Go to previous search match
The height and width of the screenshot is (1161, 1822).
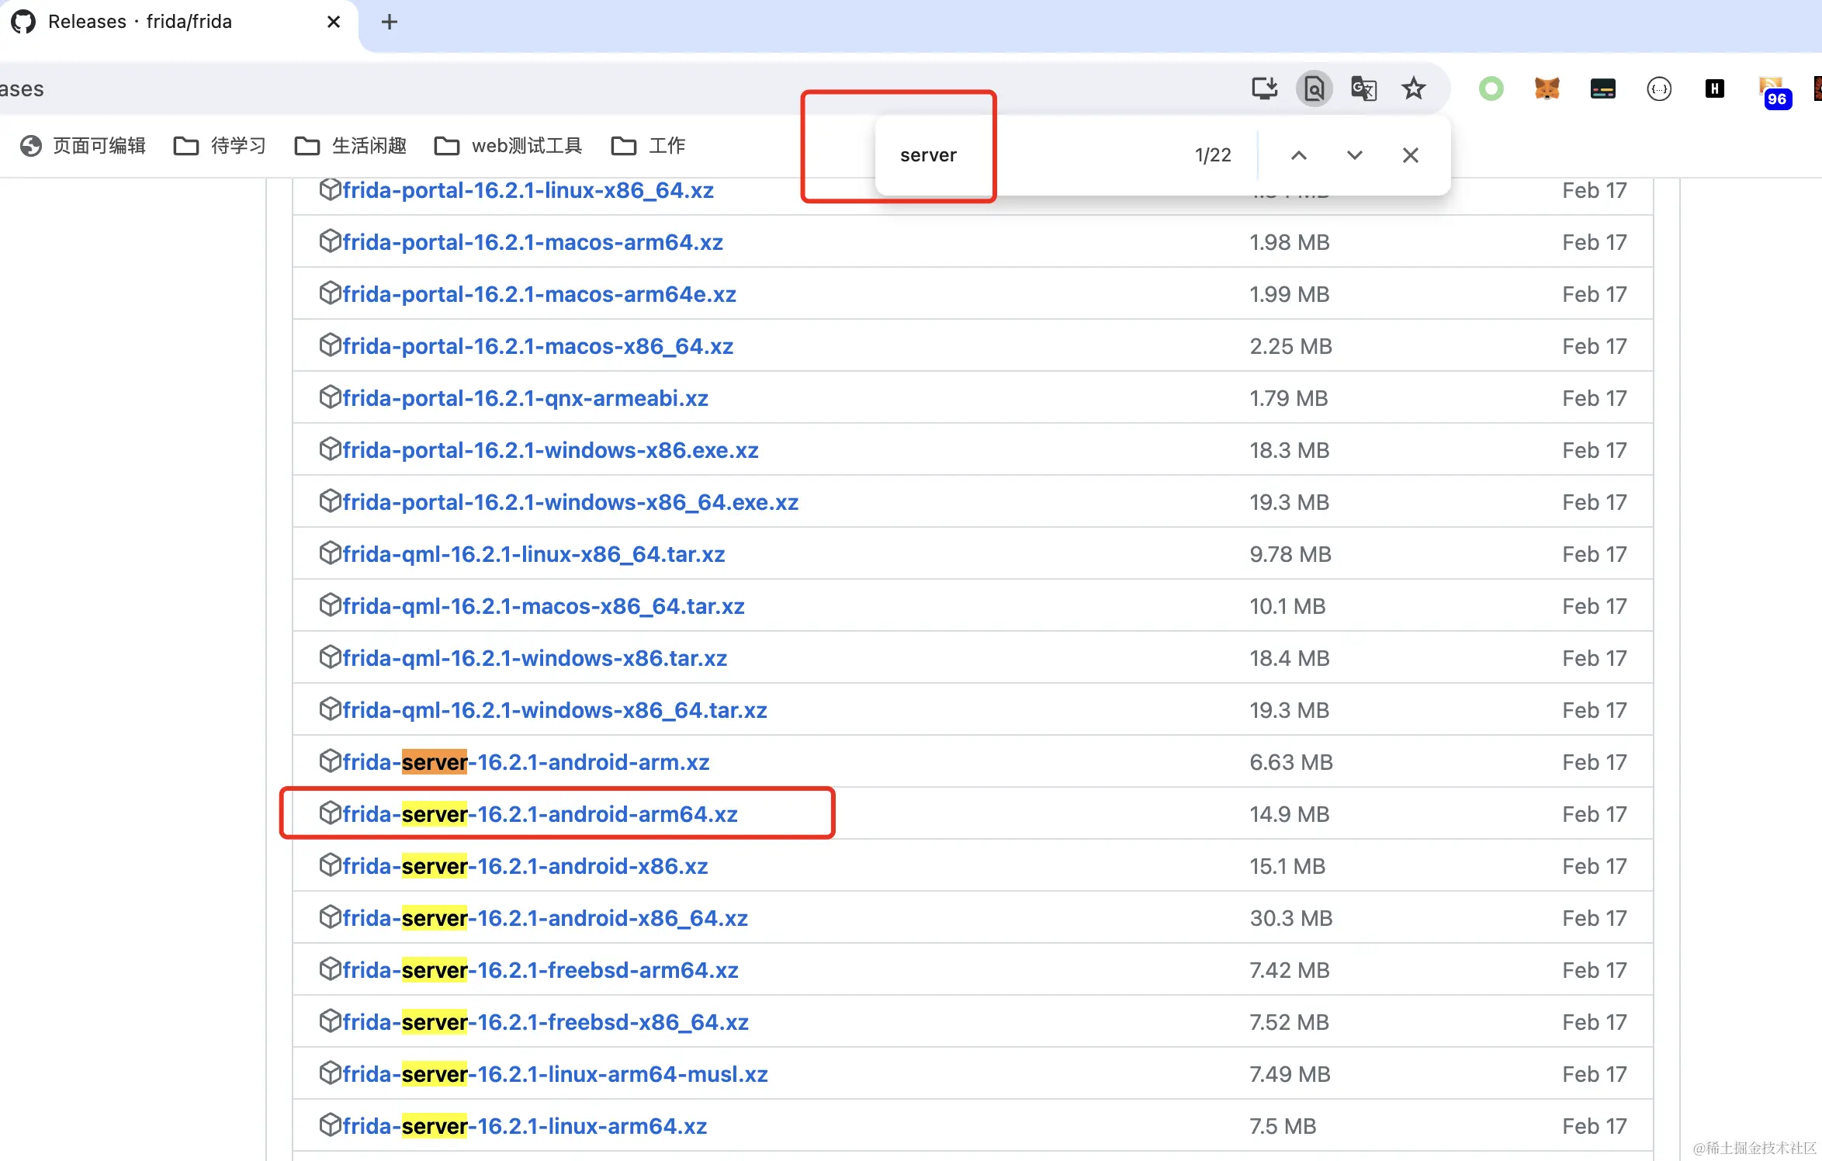(x=1298, y=155)
